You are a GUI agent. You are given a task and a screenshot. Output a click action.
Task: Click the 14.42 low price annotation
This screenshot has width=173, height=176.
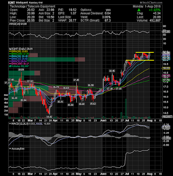click(x=49, y=117)
